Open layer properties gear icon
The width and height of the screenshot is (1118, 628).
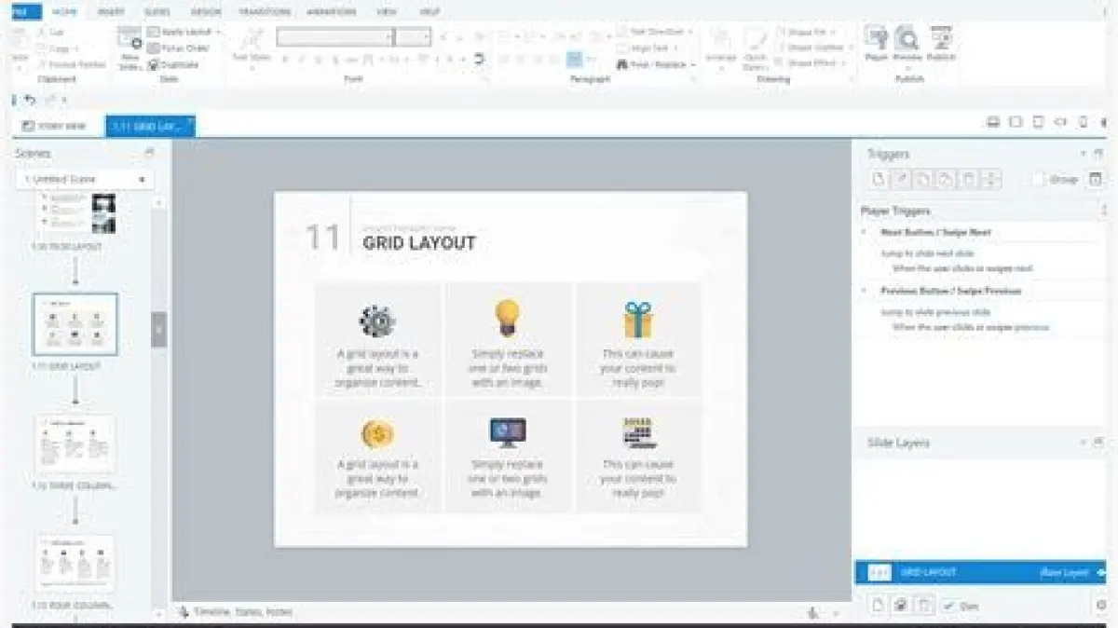(x=1100, y=606)
